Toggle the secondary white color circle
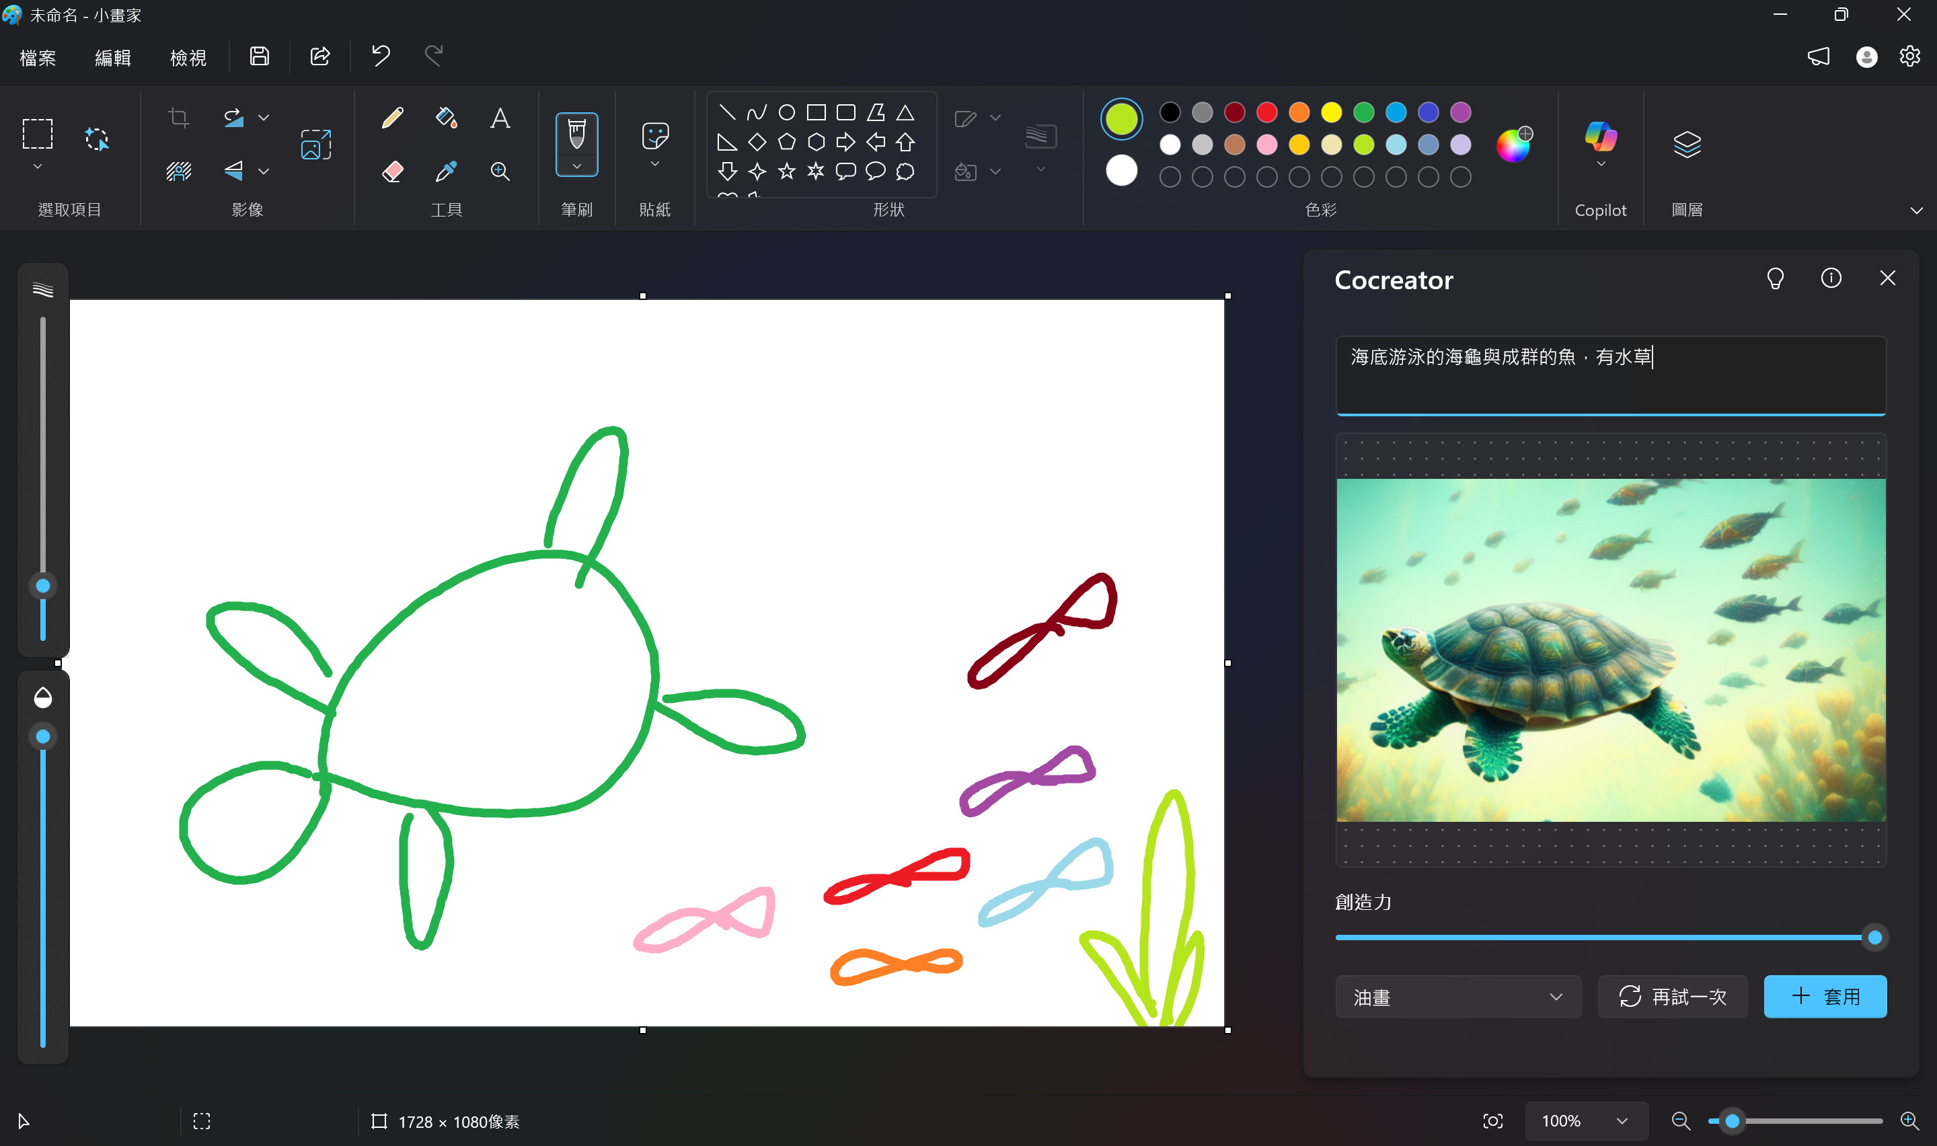 coord(1121,170)
